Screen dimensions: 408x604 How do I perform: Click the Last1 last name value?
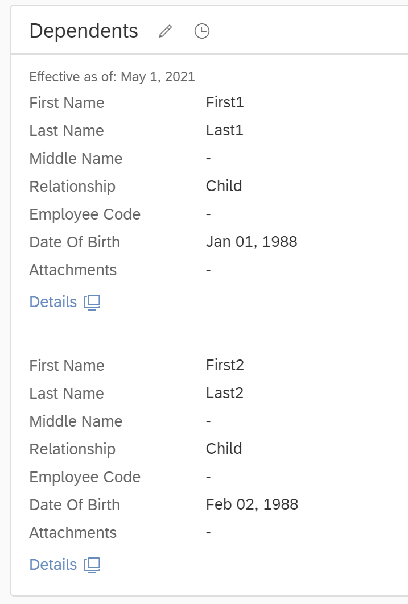coord(225,130)
